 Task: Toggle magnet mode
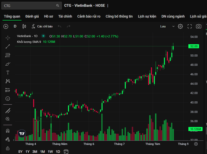tap(8, 131)
